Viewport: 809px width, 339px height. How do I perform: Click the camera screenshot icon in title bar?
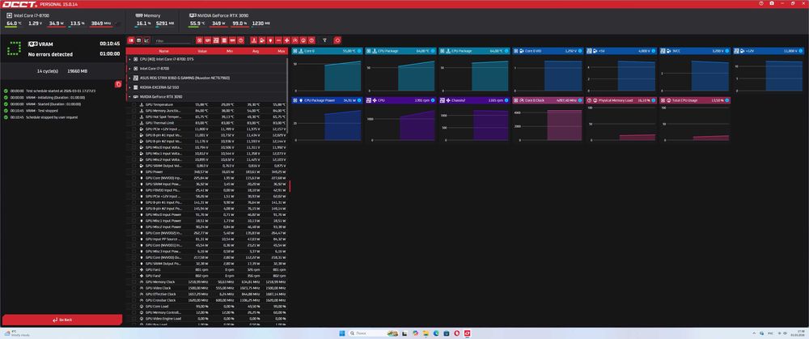[772, 3]
